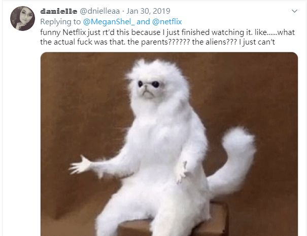Select the second line of tweet text

pyautogui.click(x=157, y=42)
